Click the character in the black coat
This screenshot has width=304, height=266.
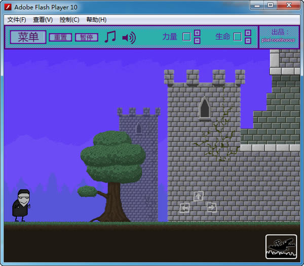pyautogui.click(x=21, y=206)
